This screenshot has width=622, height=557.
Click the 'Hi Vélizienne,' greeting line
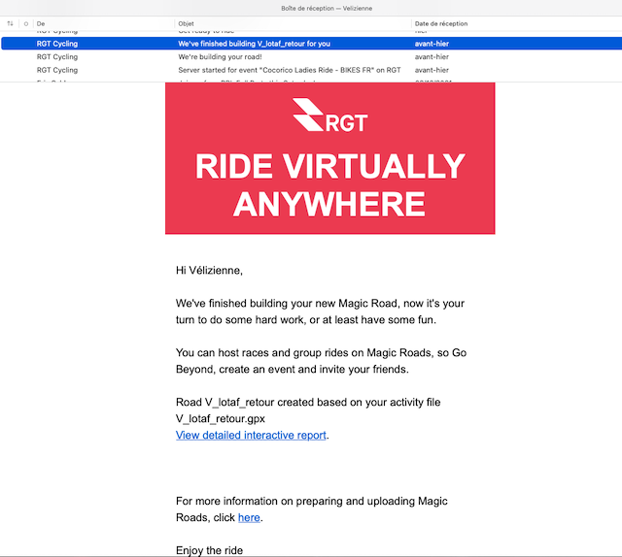(x=209, y=270)
